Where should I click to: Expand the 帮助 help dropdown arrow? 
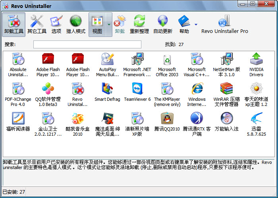pos(196,25)
